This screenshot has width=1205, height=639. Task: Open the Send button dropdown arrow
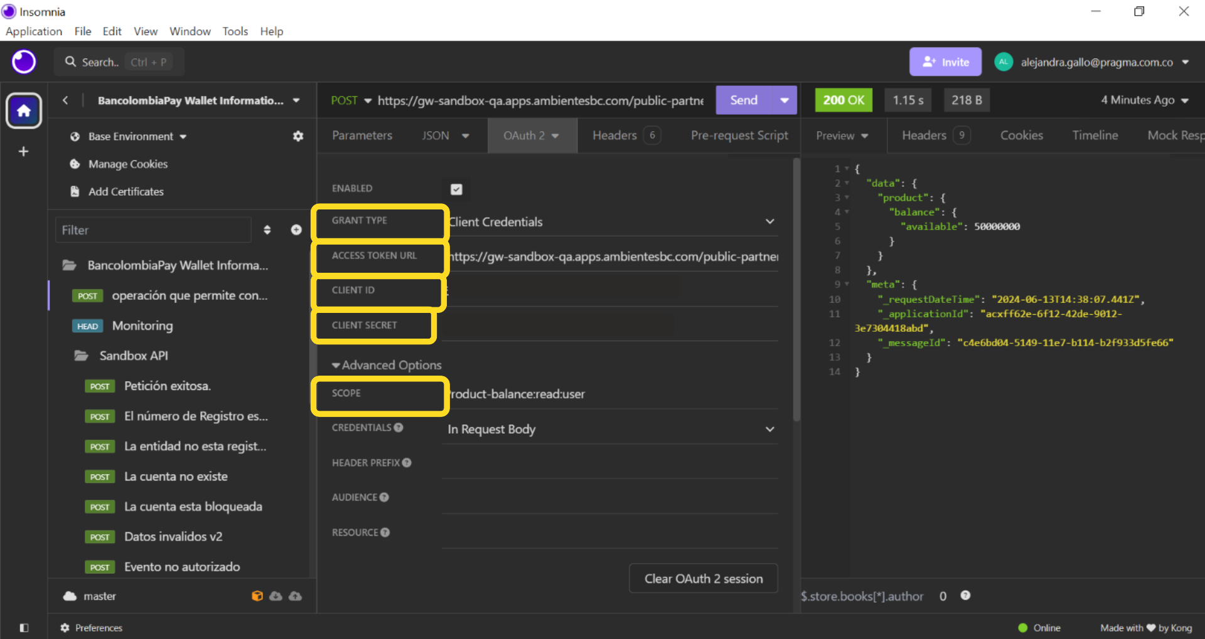tap(785, 100)
